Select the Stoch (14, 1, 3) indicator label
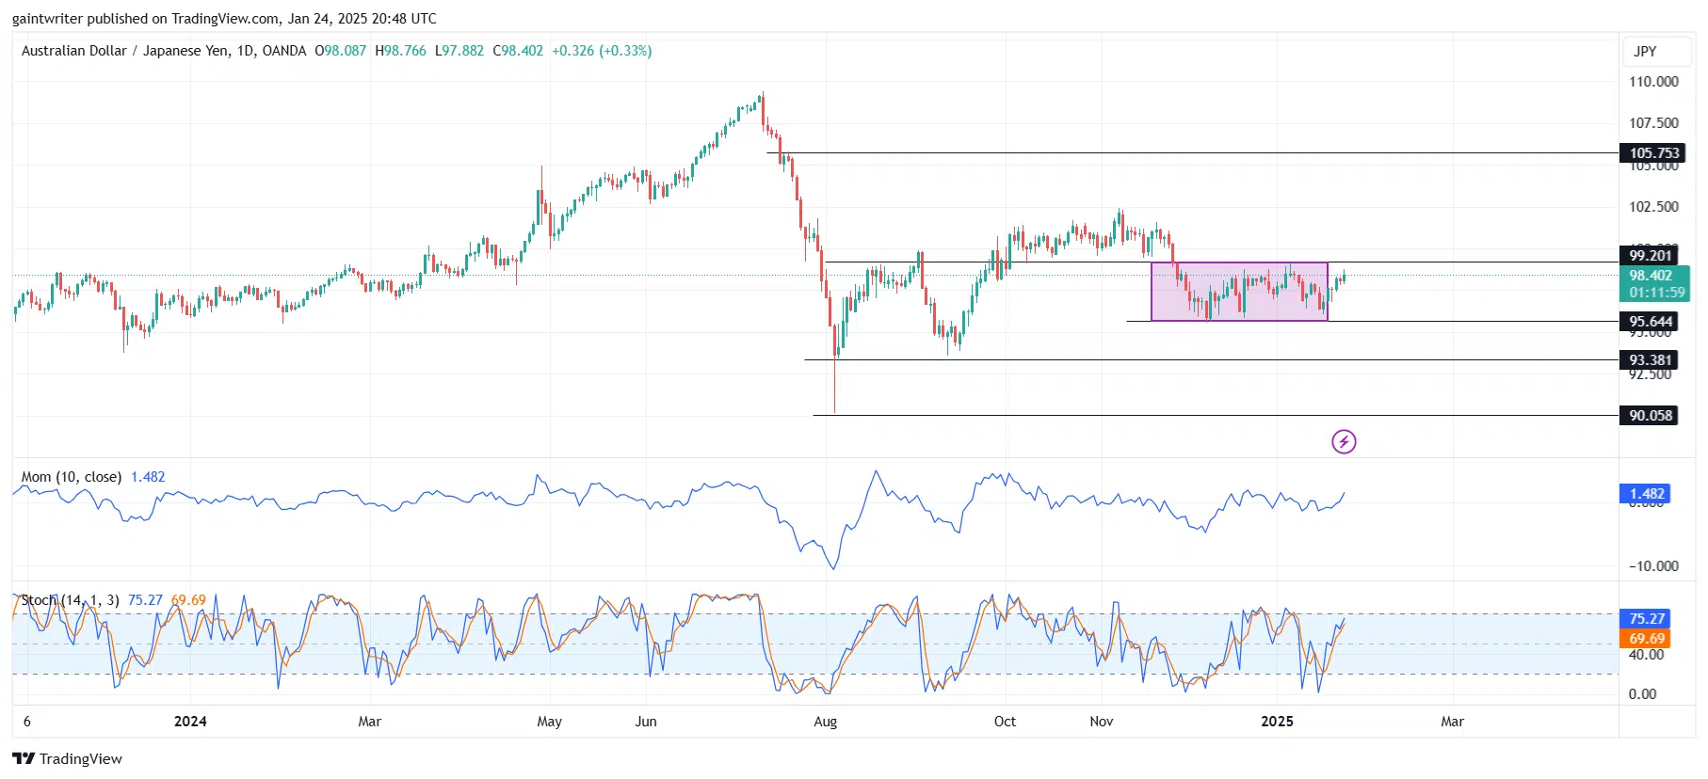Image resolution: width=1708 pixels, height=779 pixels. click(x=71, y=600)
